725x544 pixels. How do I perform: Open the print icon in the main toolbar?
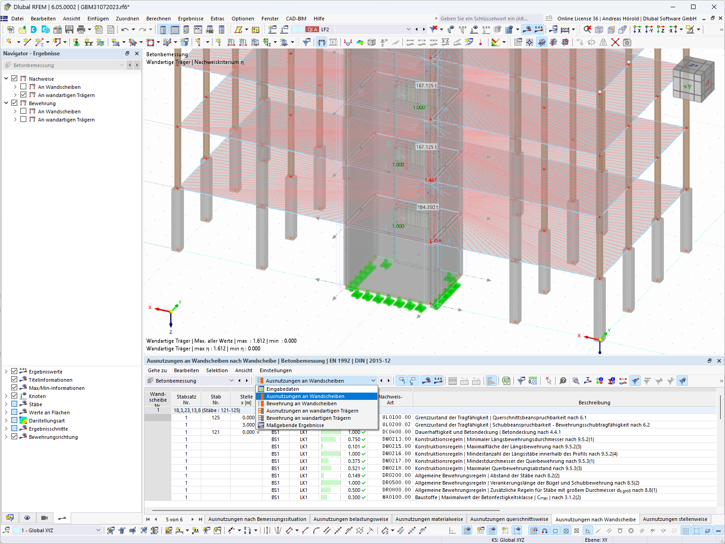(81, 29)
